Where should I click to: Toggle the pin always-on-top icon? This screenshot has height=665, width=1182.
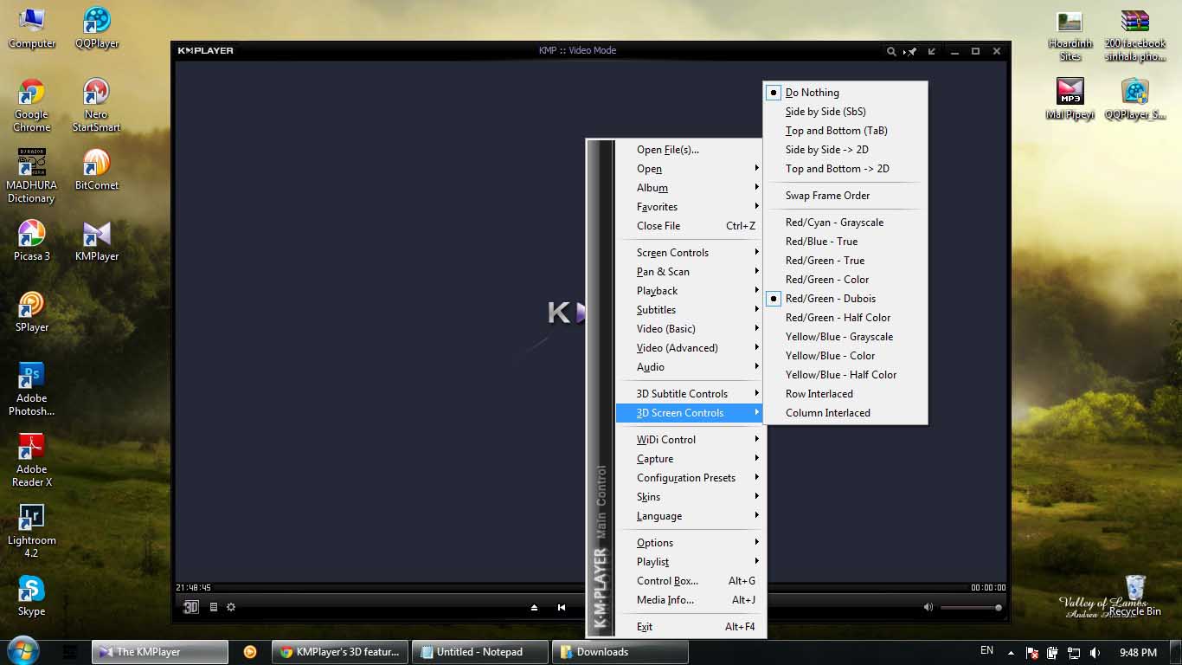[x=910, y=51]
